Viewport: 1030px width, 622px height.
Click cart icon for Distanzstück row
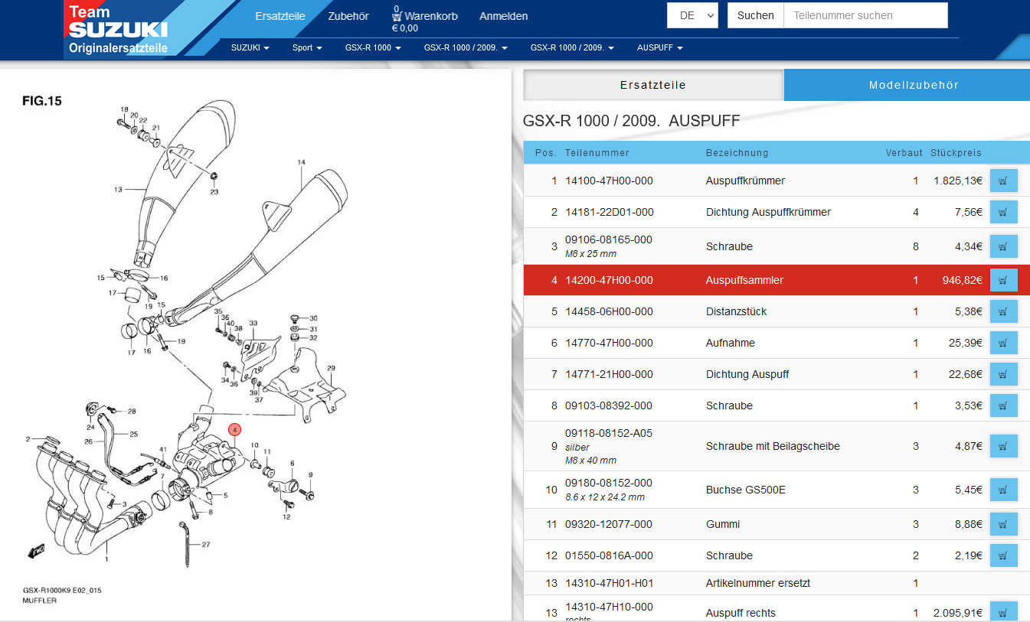(x=1003, y=311)
